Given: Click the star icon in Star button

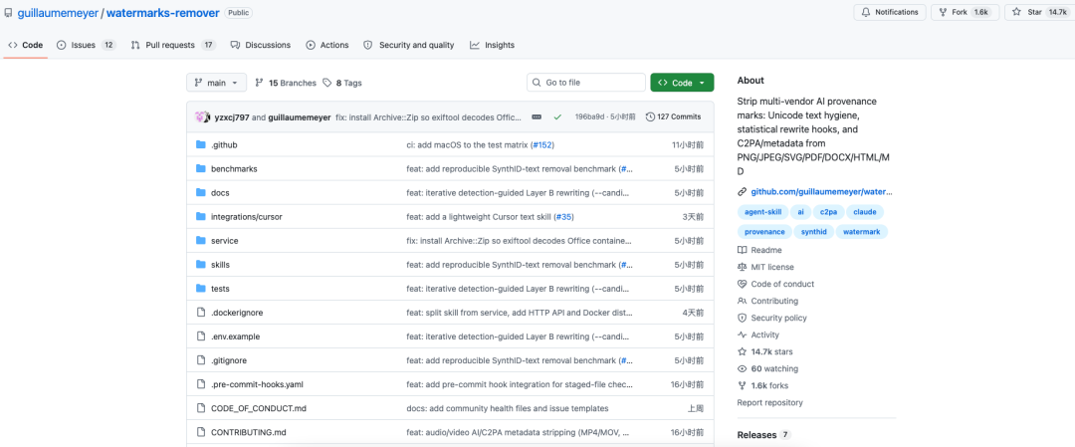Looking at the screenshot, I should tap(1017, 12).
